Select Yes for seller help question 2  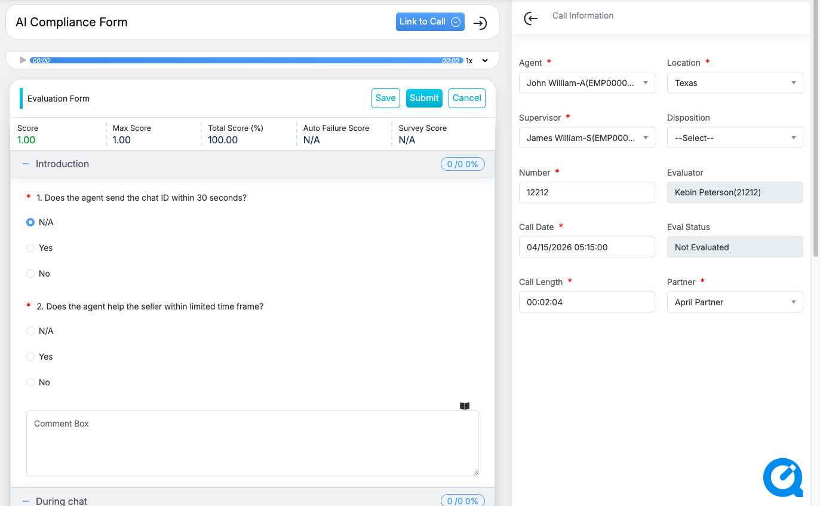(30, 357)
